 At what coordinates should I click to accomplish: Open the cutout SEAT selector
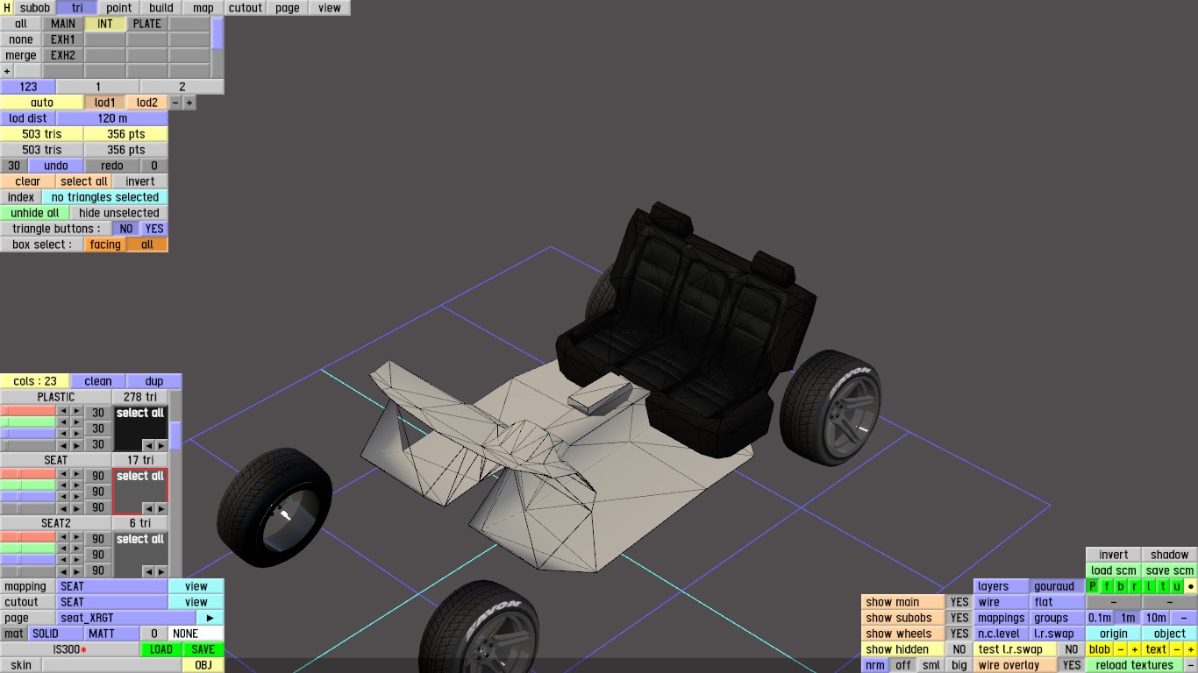click(x=112, y=602)
